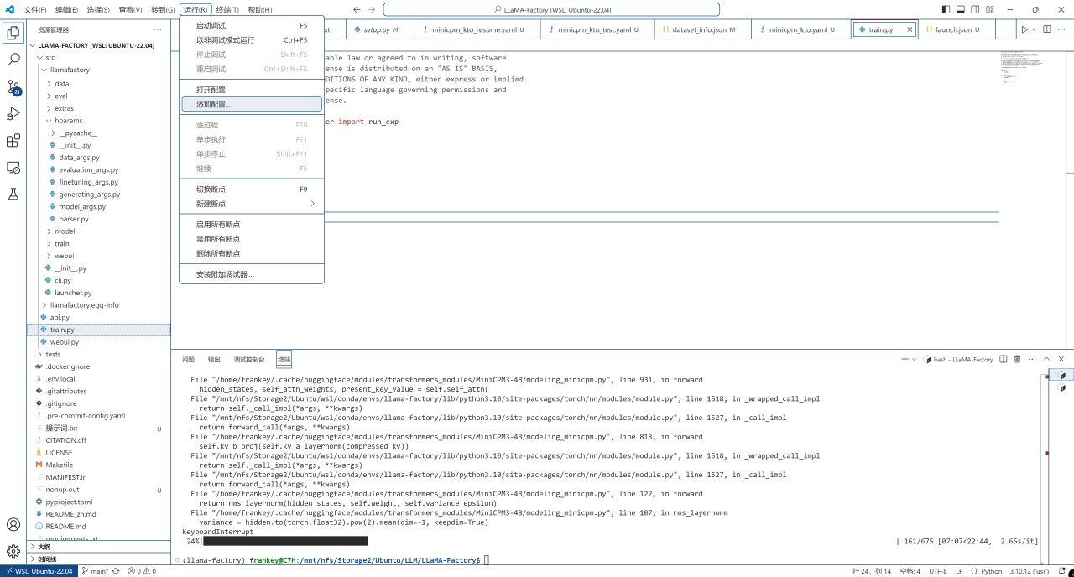Open the 新建断点 submenu
Viewport: 1074px width, 577px height.
(252, 204)
